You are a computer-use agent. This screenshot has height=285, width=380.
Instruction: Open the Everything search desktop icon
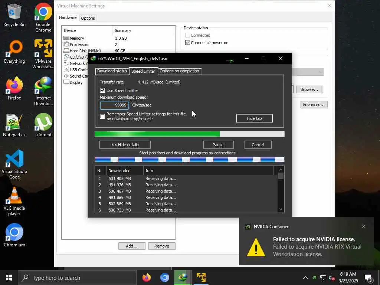14,52
